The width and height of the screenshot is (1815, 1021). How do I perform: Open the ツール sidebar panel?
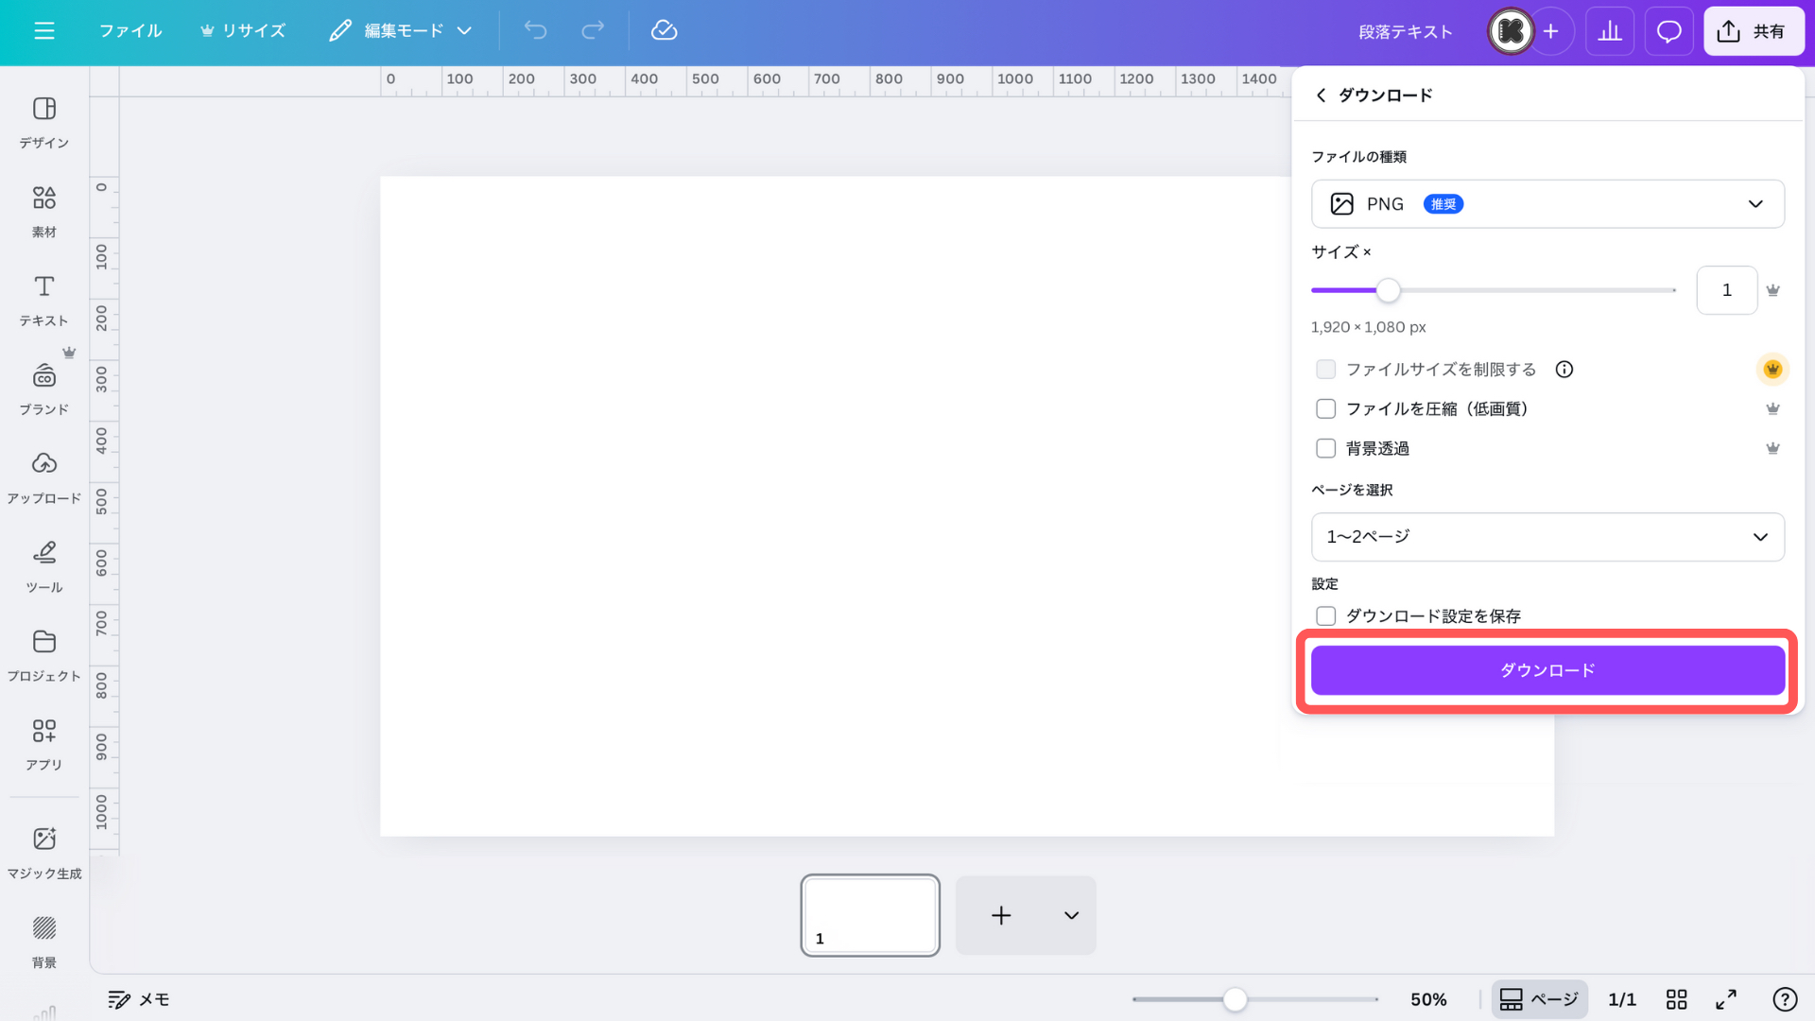click(x=44, y=566)
